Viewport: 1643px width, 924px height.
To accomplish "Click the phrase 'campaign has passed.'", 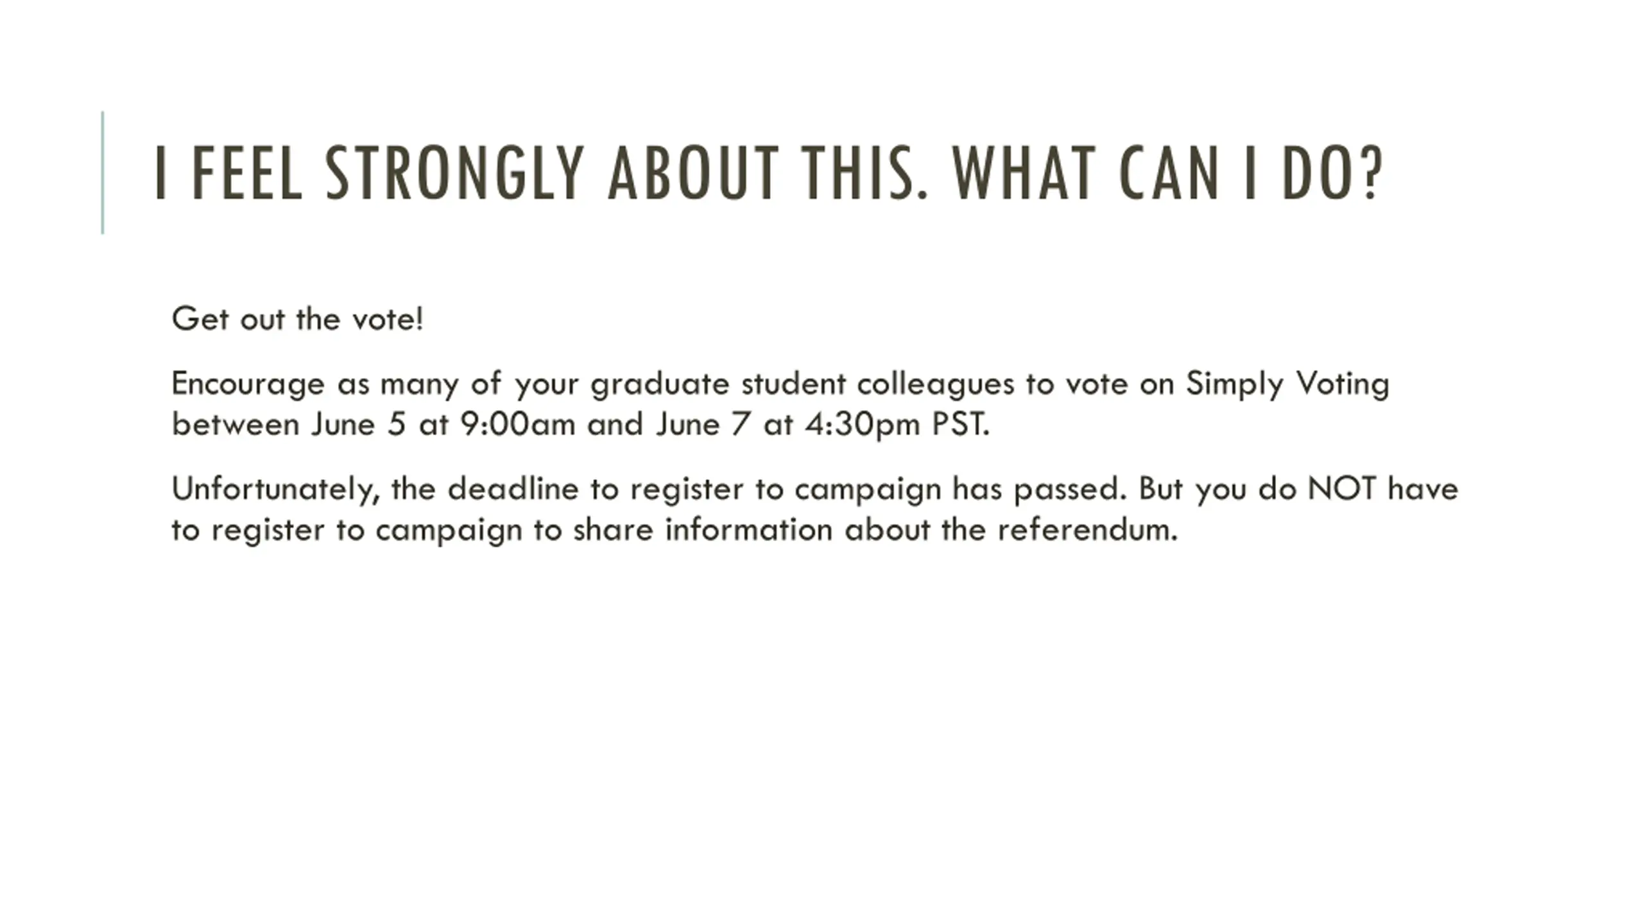I will 961,490.
